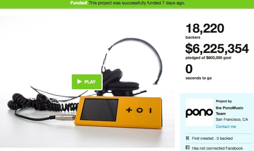Image resolution: width=254 pixels, height=151 pixels.
Task: Click the play triangle icon
Action: (x=79, y=81)
